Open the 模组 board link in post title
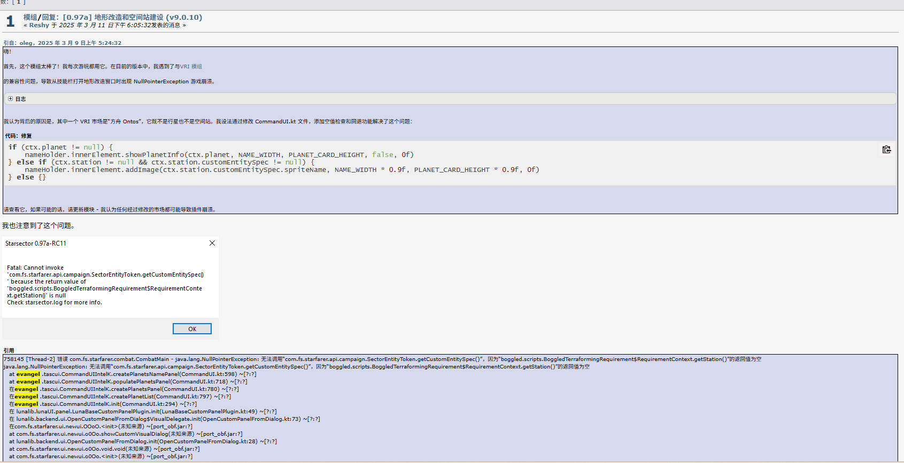Image resolution: width=904 pixels, height=463 pixels. (x=30, y=17)
